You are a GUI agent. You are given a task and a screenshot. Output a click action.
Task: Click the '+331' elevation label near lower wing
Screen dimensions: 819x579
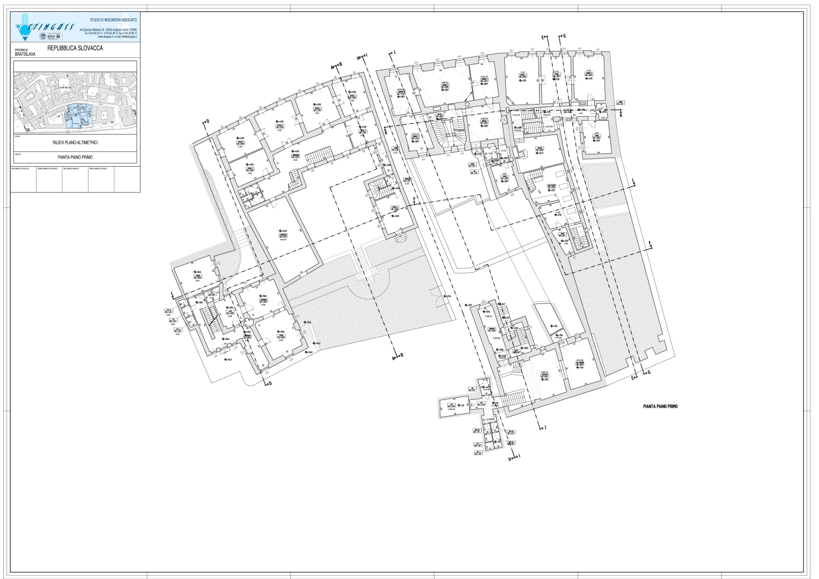pyautogui.click(x=469, y=305)
